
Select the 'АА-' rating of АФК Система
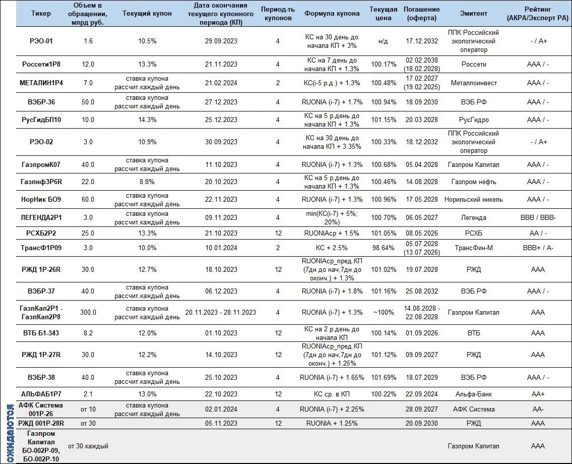coord(538,410)
